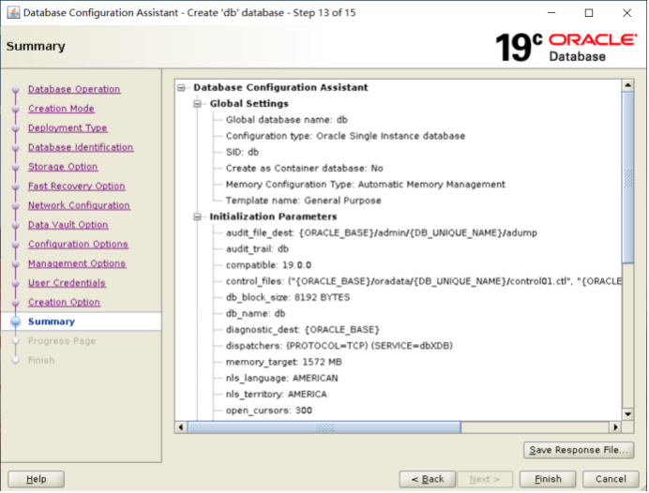Select 'nls_territory: AMERICA' row

coord(276,395)
